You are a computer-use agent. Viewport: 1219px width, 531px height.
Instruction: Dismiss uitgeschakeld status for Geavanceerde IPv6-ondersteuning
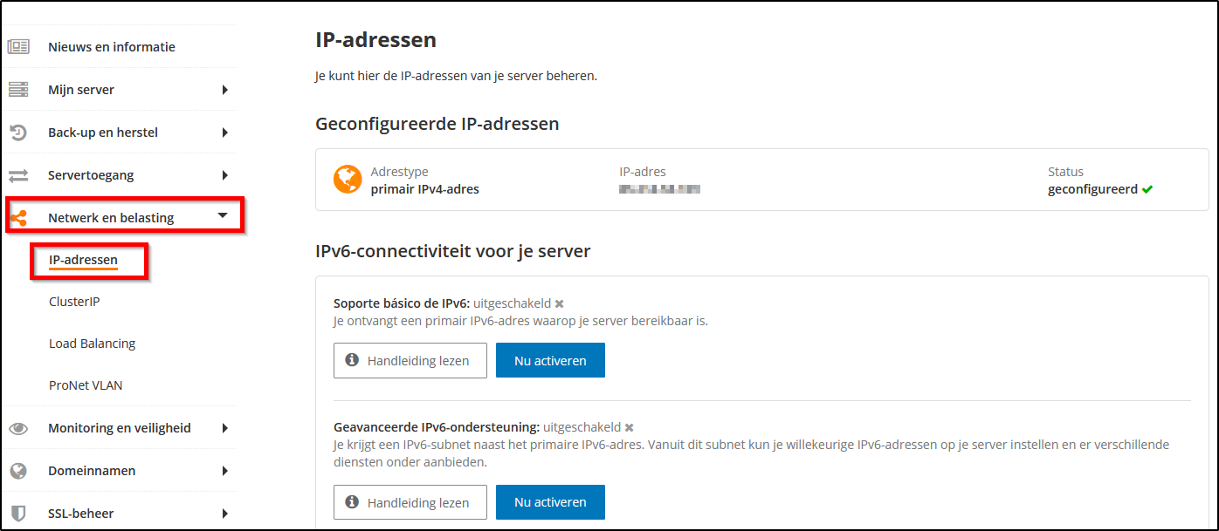[x=629, y=427]
